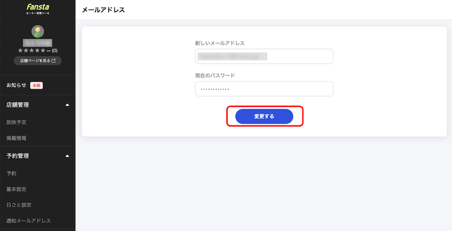This screenshot has height=231, width=452.
Task: Open 放映予定 in the sidebar
Action: (16, 122)
